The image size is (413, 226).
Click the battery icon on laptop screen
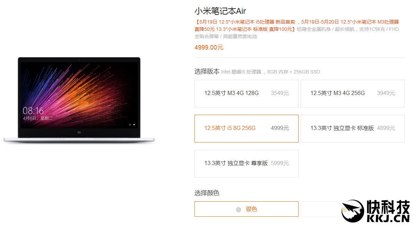pos(134,124)
